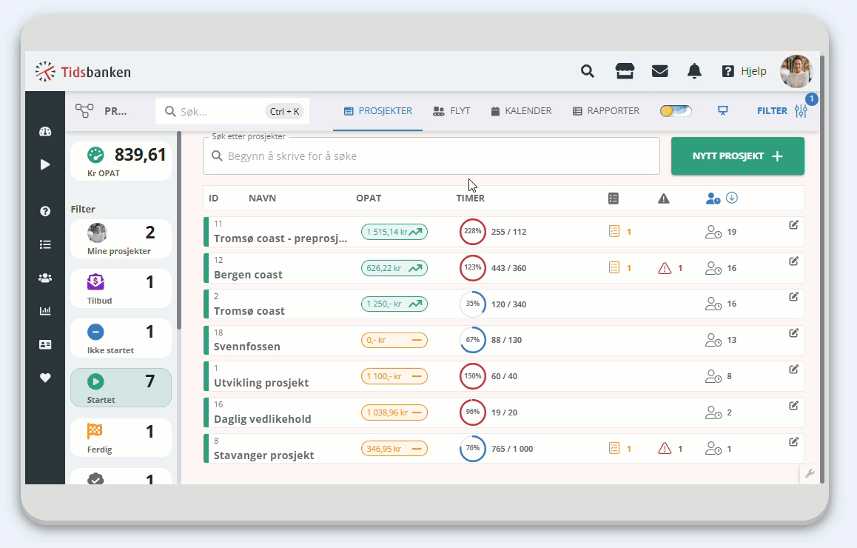Click the 35% hours progress circle

[473, 304]
